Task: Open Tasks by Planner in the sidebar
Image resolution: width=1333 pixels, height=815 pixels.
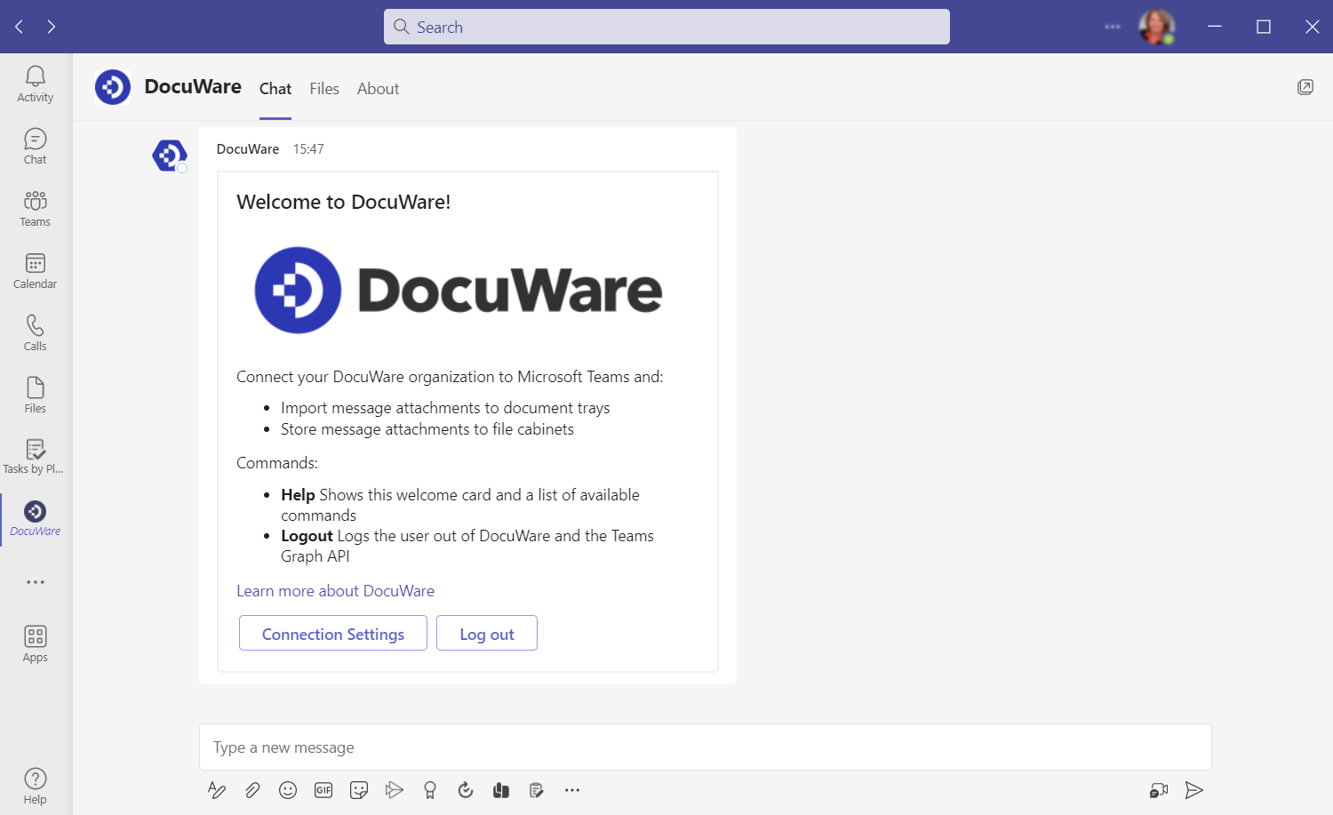Action: [36, 457]
